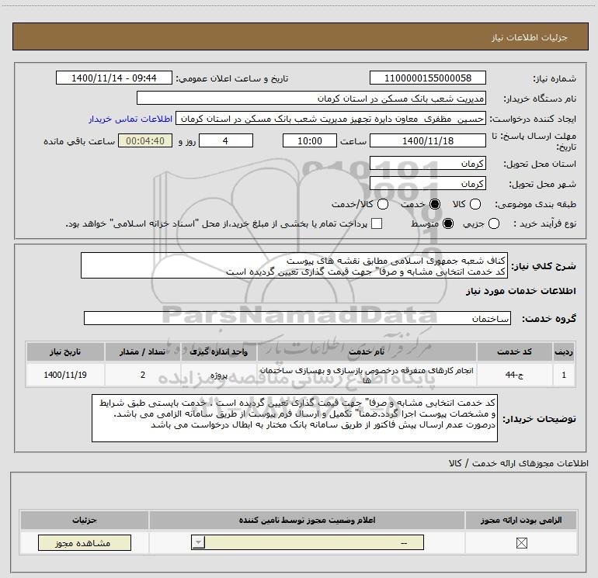Select the متوسط purchase type radio button

(x=448, y=223)
